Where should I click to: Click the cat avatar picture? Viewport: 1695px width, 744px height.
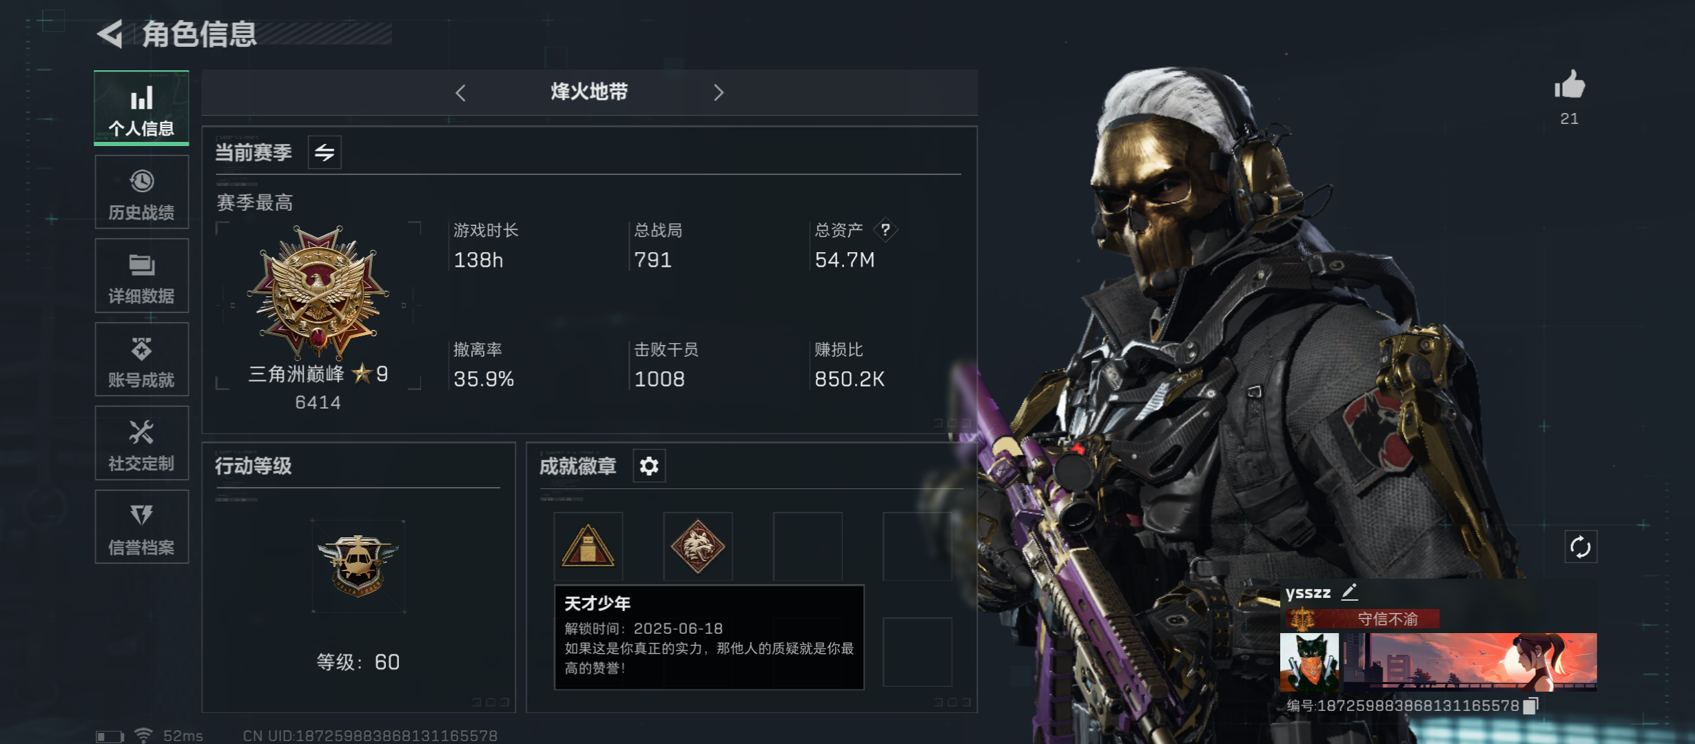[1309, 662]
